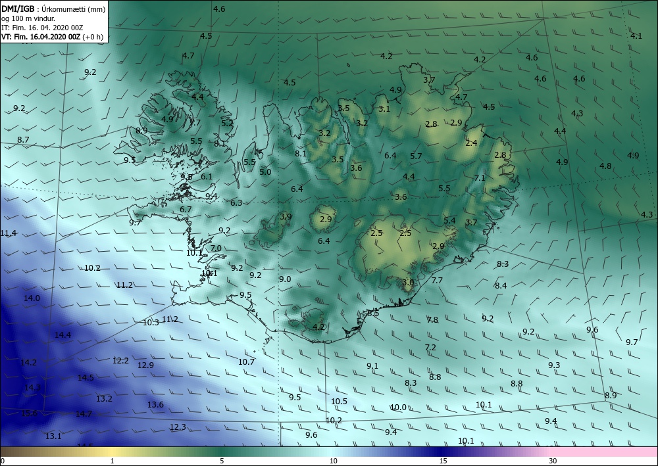
Task: Click the '10' tick on the color scale
Action: [333, 461]
